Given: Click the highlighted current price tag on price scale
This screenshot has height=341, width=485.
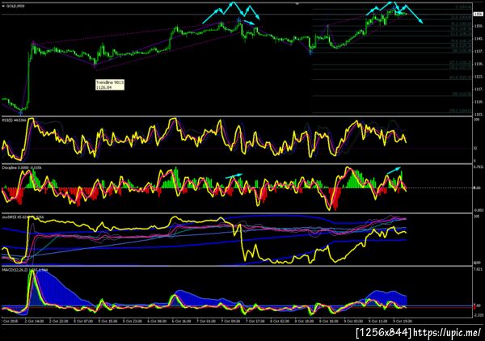Looking at the screenshot, I should tap(478, 15).
